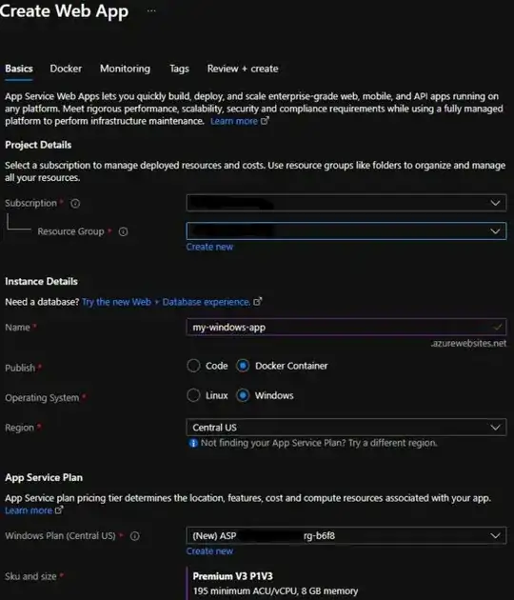This screenshot has height=600, width=514.
Task: Click the Project Details heading
Action: tap(38, 145)
